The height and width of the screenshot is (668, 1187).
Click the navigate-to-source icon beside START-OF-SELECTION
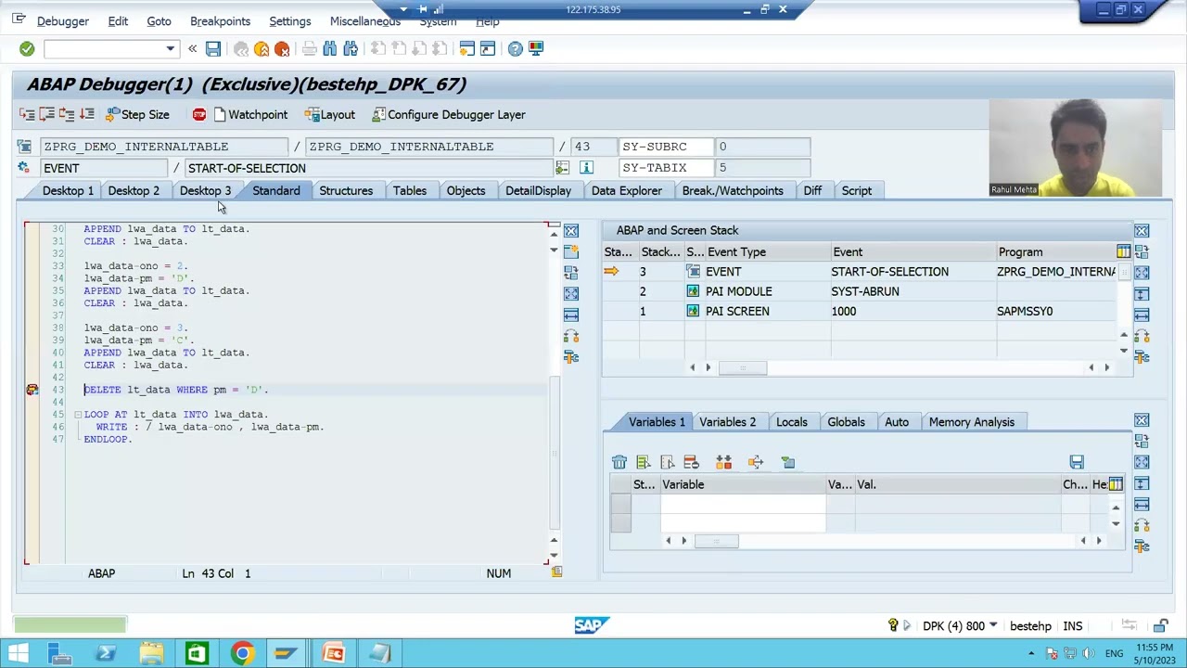pos(562,168)
